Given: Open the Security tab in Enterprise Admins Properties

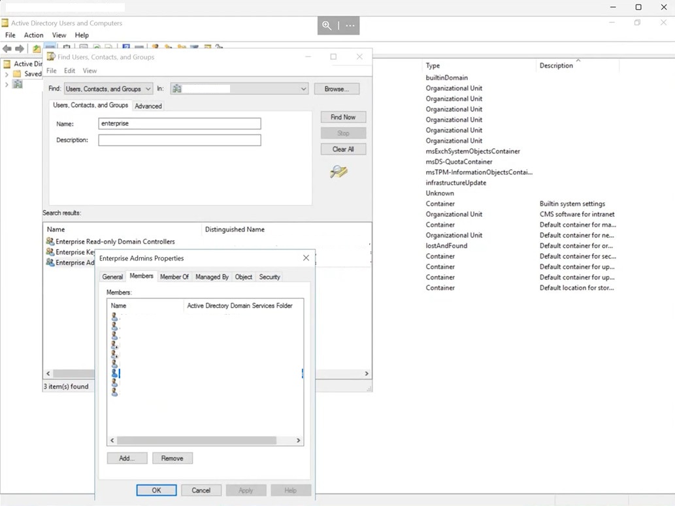Looking at the screenshot, I should 269,276.
